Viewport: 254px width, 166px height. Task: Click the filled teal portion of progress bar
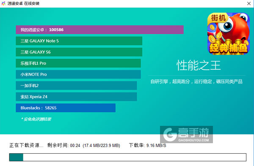[16, 157]
